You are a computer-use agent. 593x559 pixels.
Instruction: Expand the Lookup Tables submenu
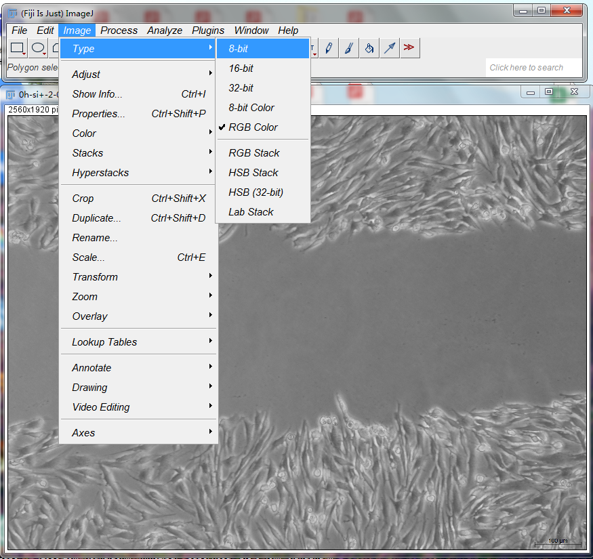[x=138, y=342]
